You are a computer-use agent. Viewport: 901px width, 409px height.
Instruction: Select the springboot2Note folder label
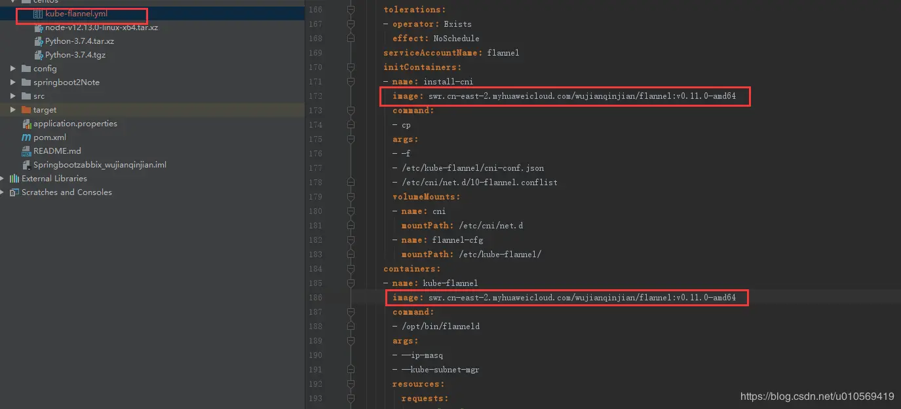coord(66,82)
